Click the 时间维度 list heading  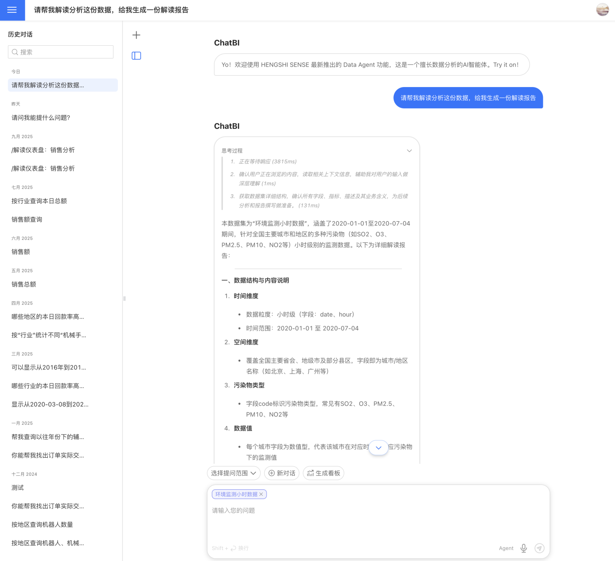[x=246, y=296]
